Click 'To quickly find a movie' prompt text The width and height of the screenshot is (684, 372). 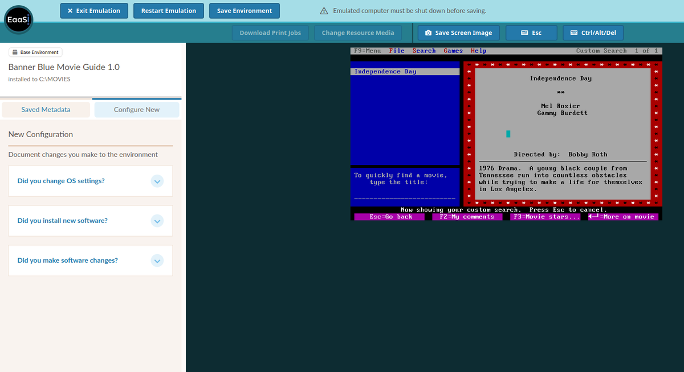(x=401, y=179)
